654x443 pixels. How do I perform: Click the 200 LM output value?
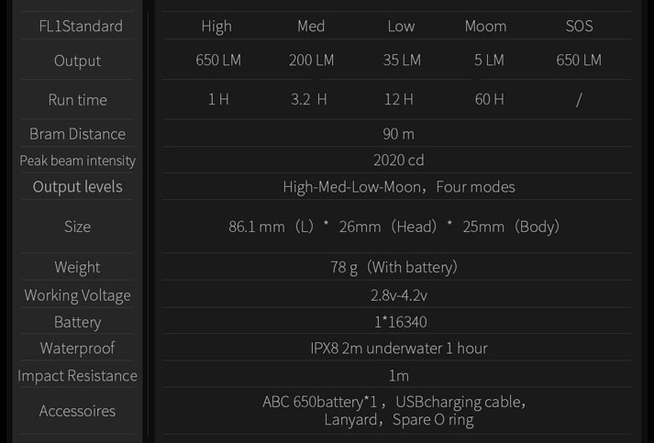(x=311, y=60)
